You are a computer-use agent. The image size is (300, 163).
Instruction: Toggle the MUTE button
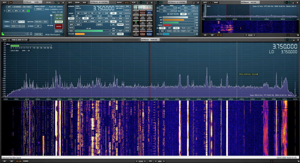pos(71,28)
